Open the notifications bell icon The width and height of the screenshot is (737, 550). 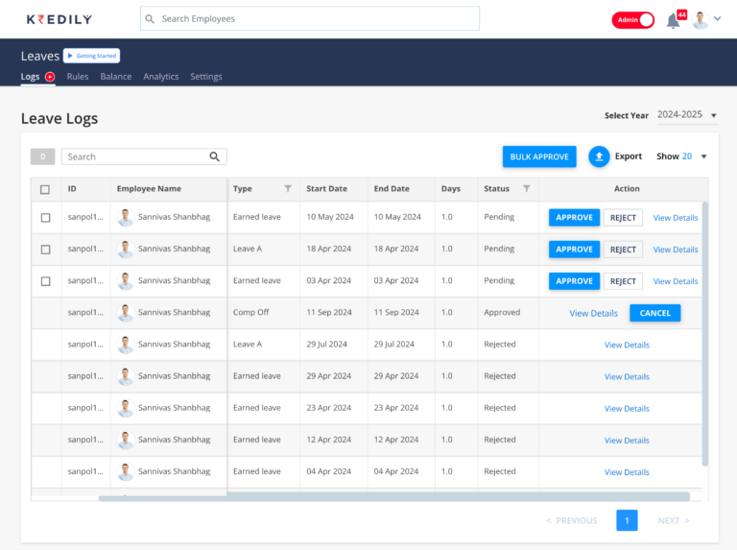coord(673,21)
